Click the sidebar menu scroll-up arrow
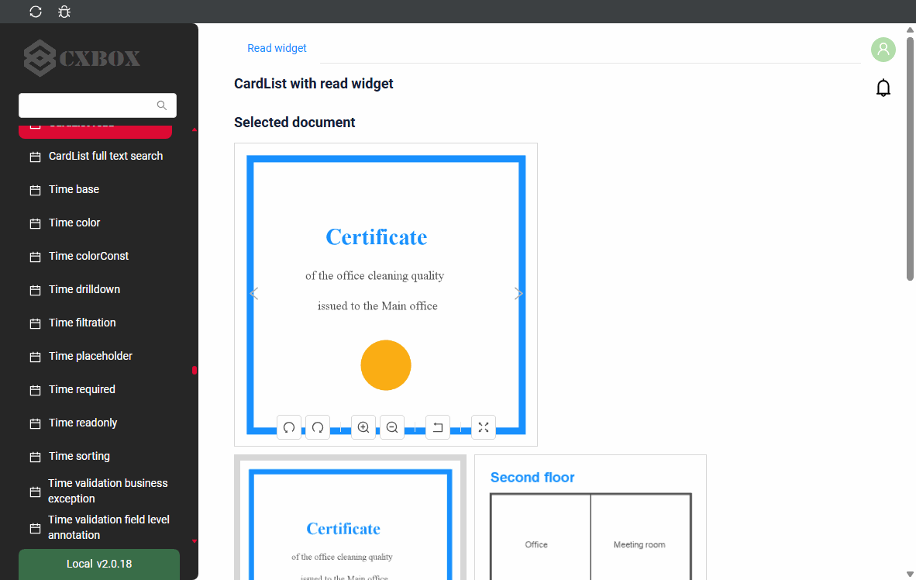The image size is (916, 580). point(195,129)
